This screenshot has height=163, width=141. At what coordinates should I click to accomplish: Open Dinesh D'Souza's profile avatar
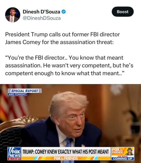click(13, 15)
